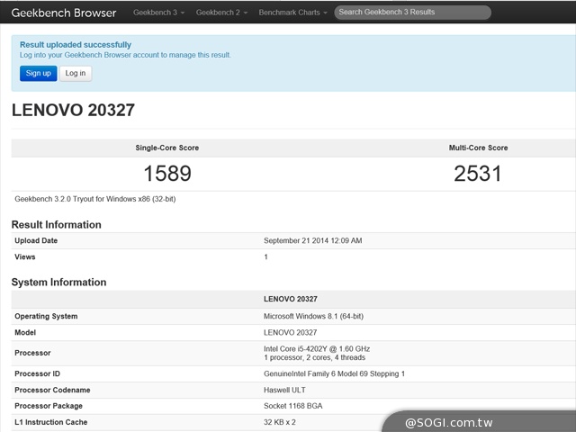This screenshot has height=432, width=576.
Task: Click the blue Sign up button
Action: (x=38, y=73)
